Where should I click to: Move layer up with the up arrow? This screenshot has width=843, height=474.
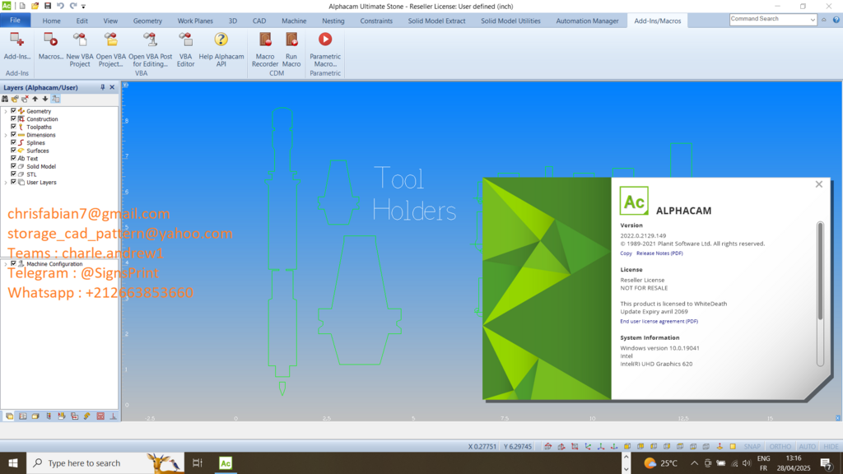[35, 99]
